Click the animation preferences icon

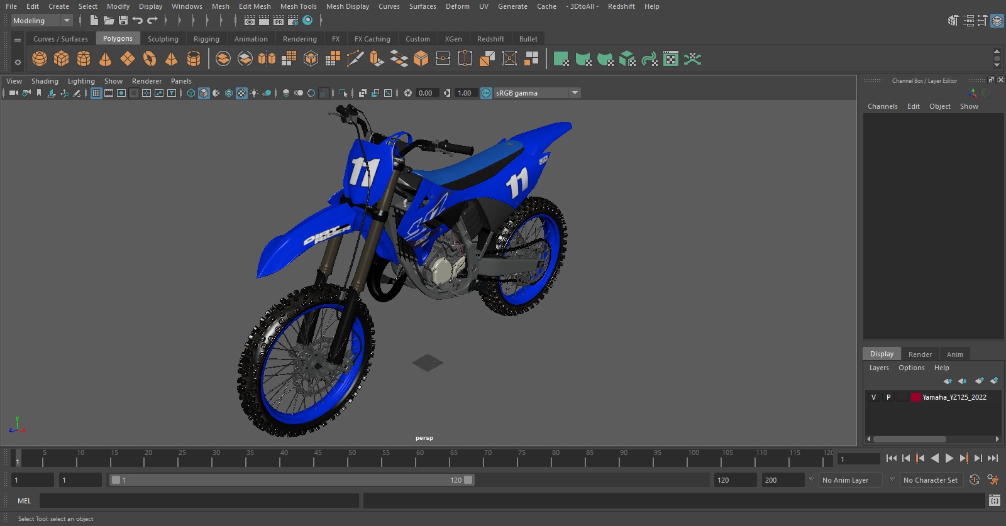pos(993,480)
